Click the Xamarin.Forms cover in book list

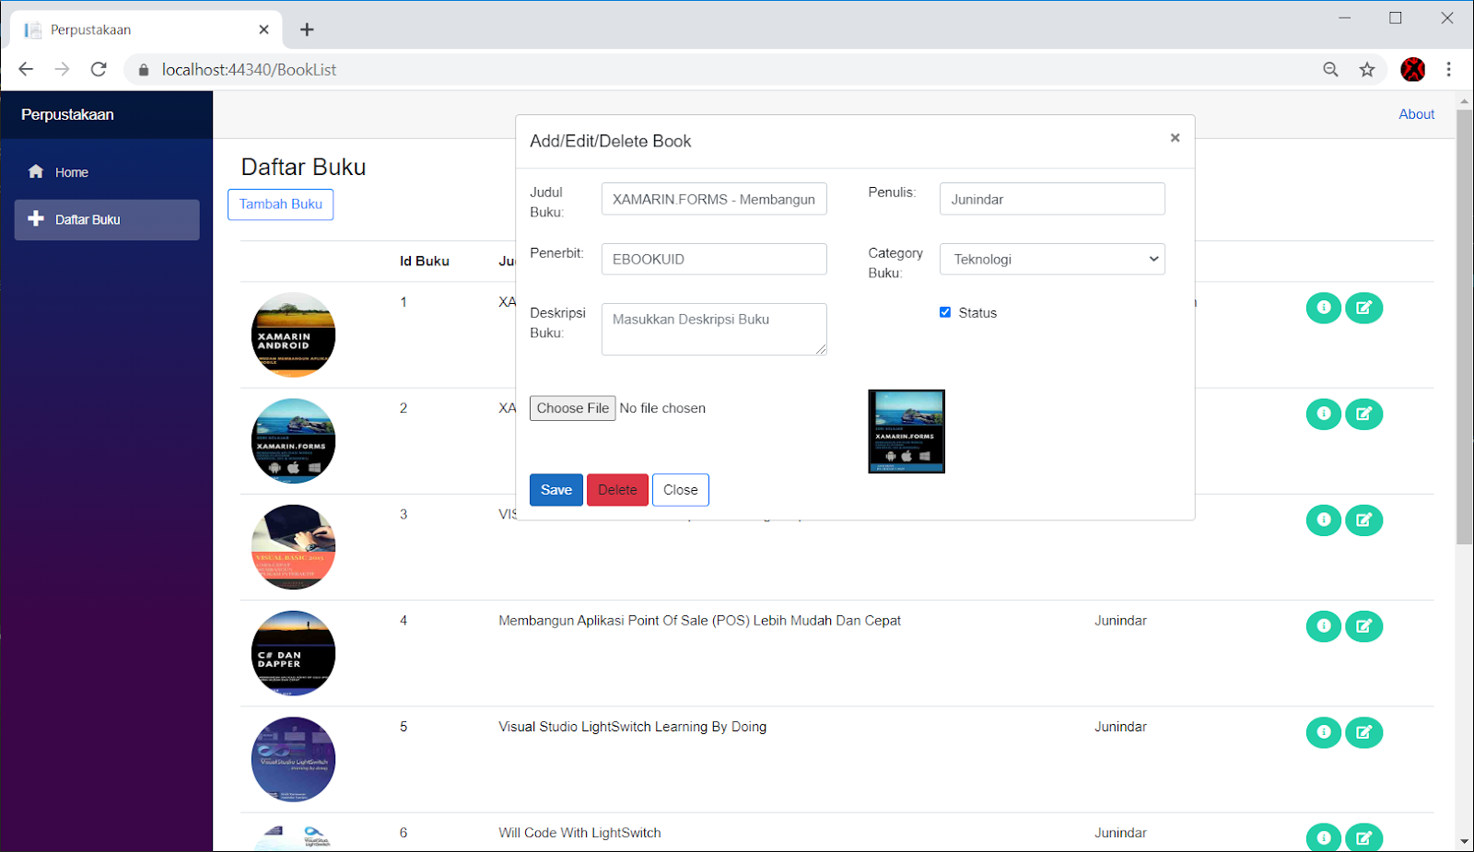(x=293, y=440)
